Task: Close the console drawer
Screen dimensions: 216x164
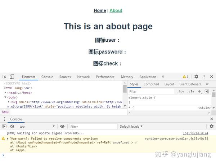Action: (x=212, y=119)
